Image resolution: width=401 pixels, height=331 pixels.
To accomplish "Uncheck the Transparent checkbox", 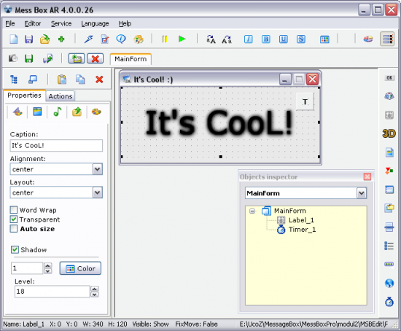I will 14,219.
